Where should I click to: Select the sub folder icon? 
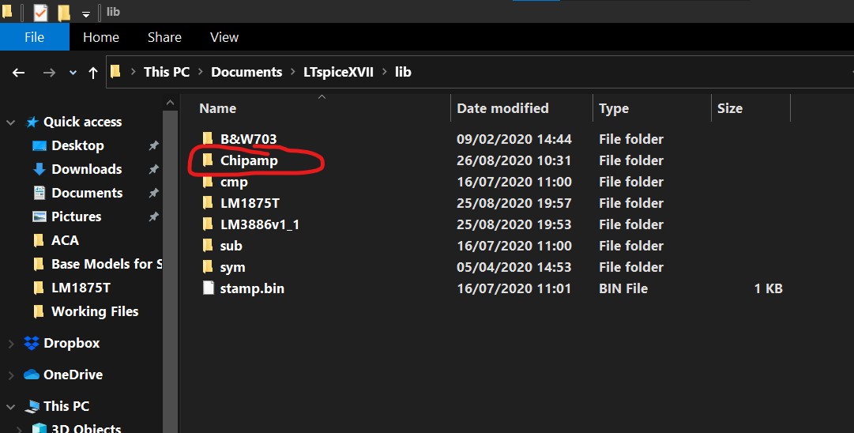pyautogui.click(x=208, y=245)
